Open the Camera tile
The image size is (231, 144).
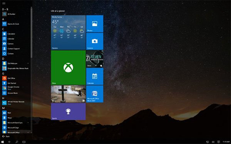(x=95, y=41)
